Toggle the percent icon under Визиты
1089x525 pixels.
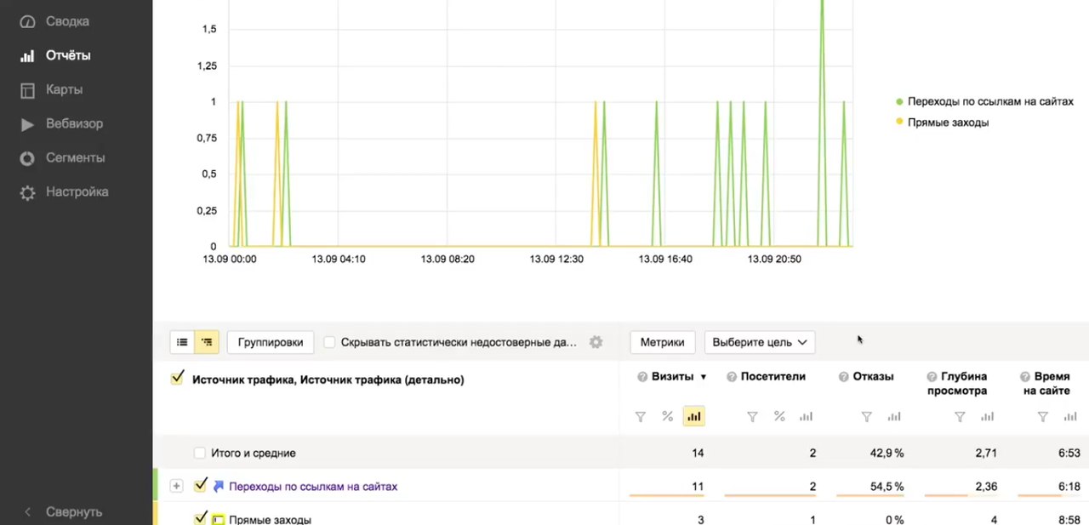(x=668, y=416)
